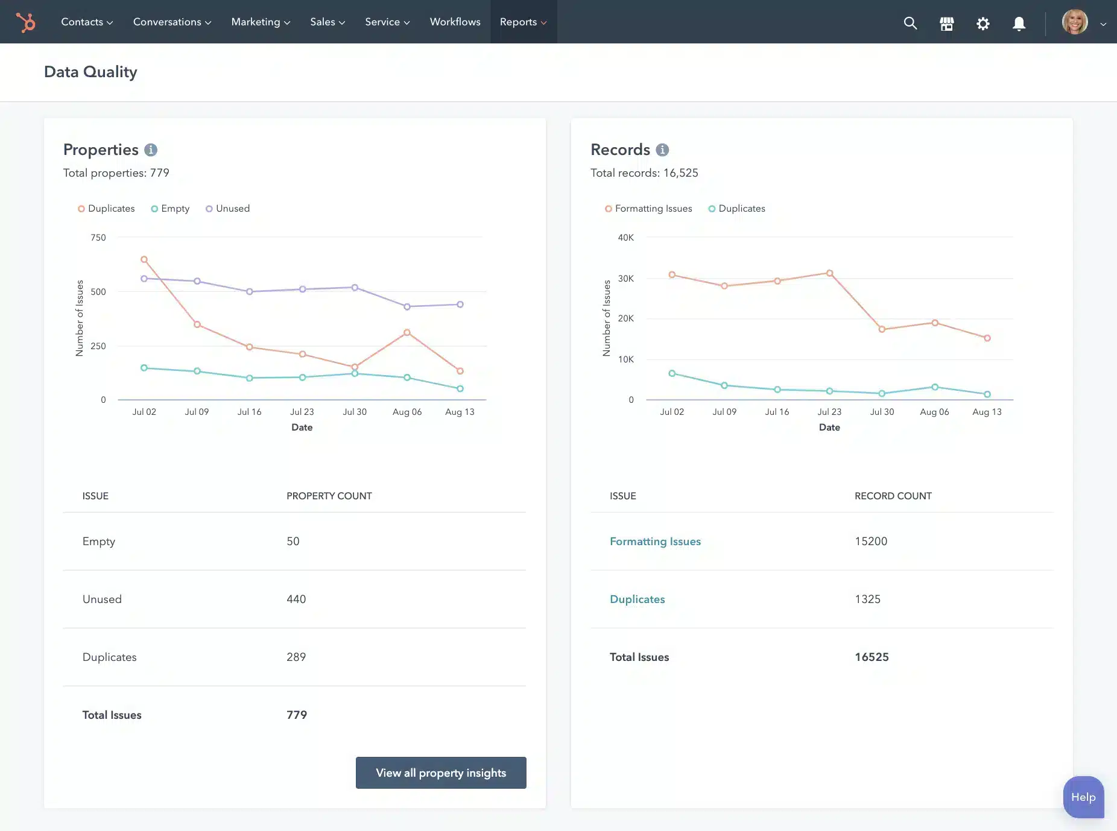Open the Contacts menu
Image resolution: width=1117 pixels, height=831 pixels.
click(87, 22)
